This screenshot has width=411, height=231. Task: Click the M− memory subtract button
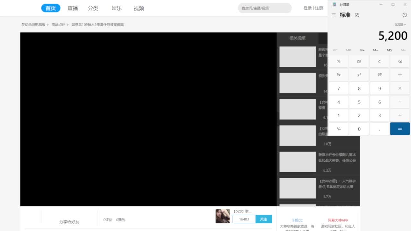[376, 50]
